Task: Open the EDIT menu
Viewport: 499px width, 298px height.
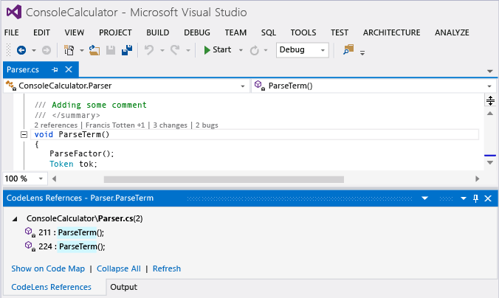Action: pos(41,32)
